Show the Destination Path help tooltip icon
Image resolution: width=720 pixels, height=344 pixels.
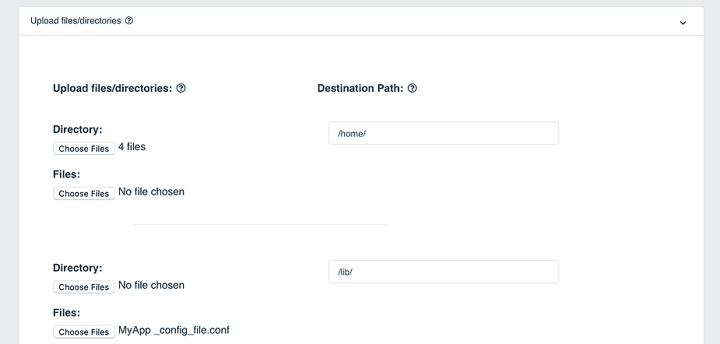(413, 88)
